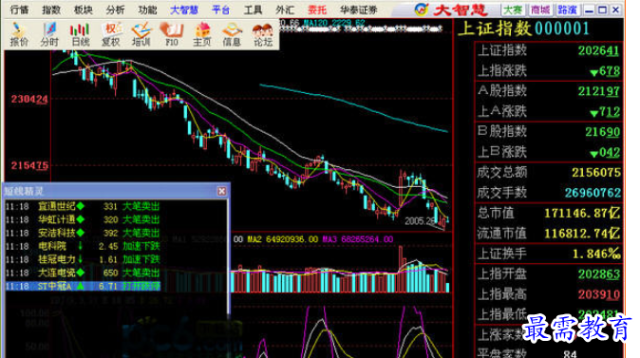
Task: Minimize the 大智慧 window
Action: point(589,9)
